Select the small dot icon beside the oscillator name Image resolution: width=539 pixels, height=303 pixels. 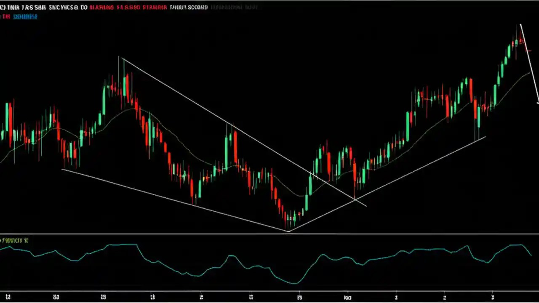pos(2,241)
